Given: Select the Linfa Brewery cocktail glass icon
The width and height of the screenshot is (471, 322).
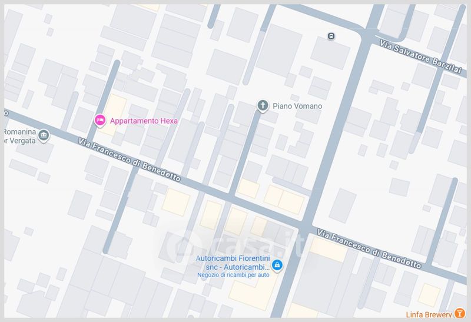Looking at the screenshot, I should click(459, 313).
